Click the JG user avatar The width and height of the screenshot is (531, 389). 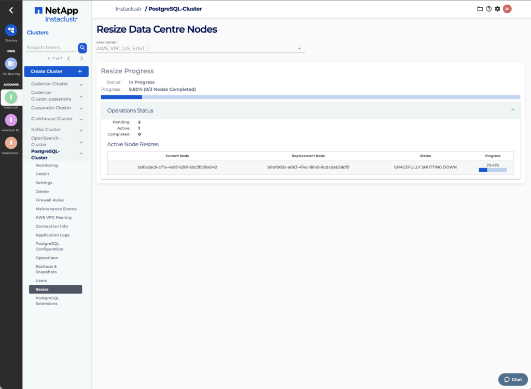pyautogui.click(x=507, y=9)
